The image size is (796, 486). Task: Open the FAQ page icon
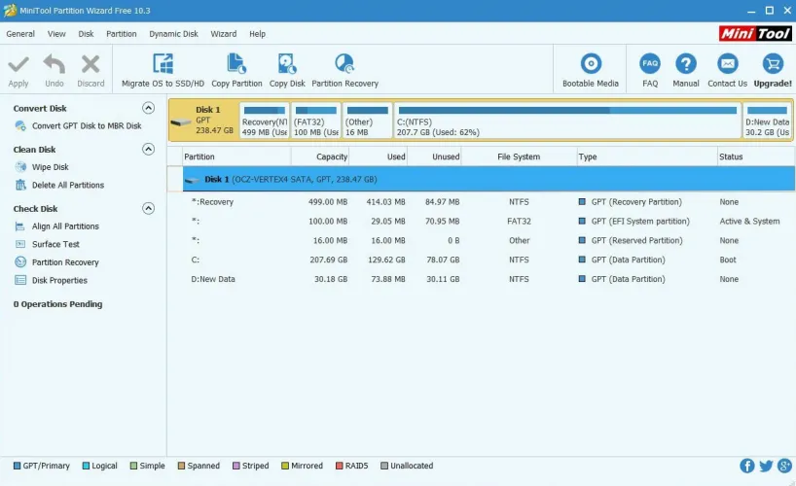[650, 65]
